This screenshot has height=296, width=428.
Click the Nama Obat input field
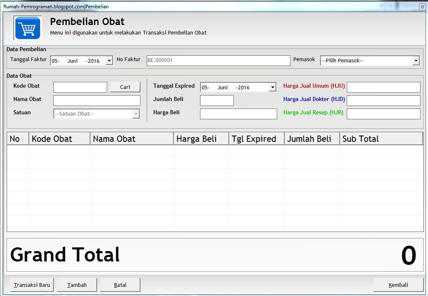tap(96, 100)
